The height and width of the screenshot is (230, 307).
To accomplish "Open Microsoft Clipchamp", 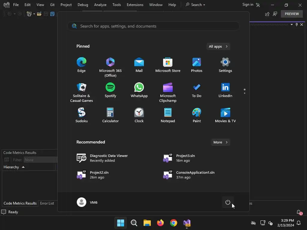I will (168, 93).
